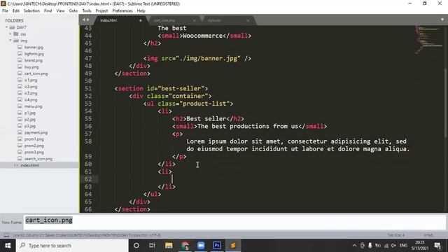This screenshot has height=252, width=448.
Task: Open Cortana from the taskbar
Action: click(x=136, y=246)
